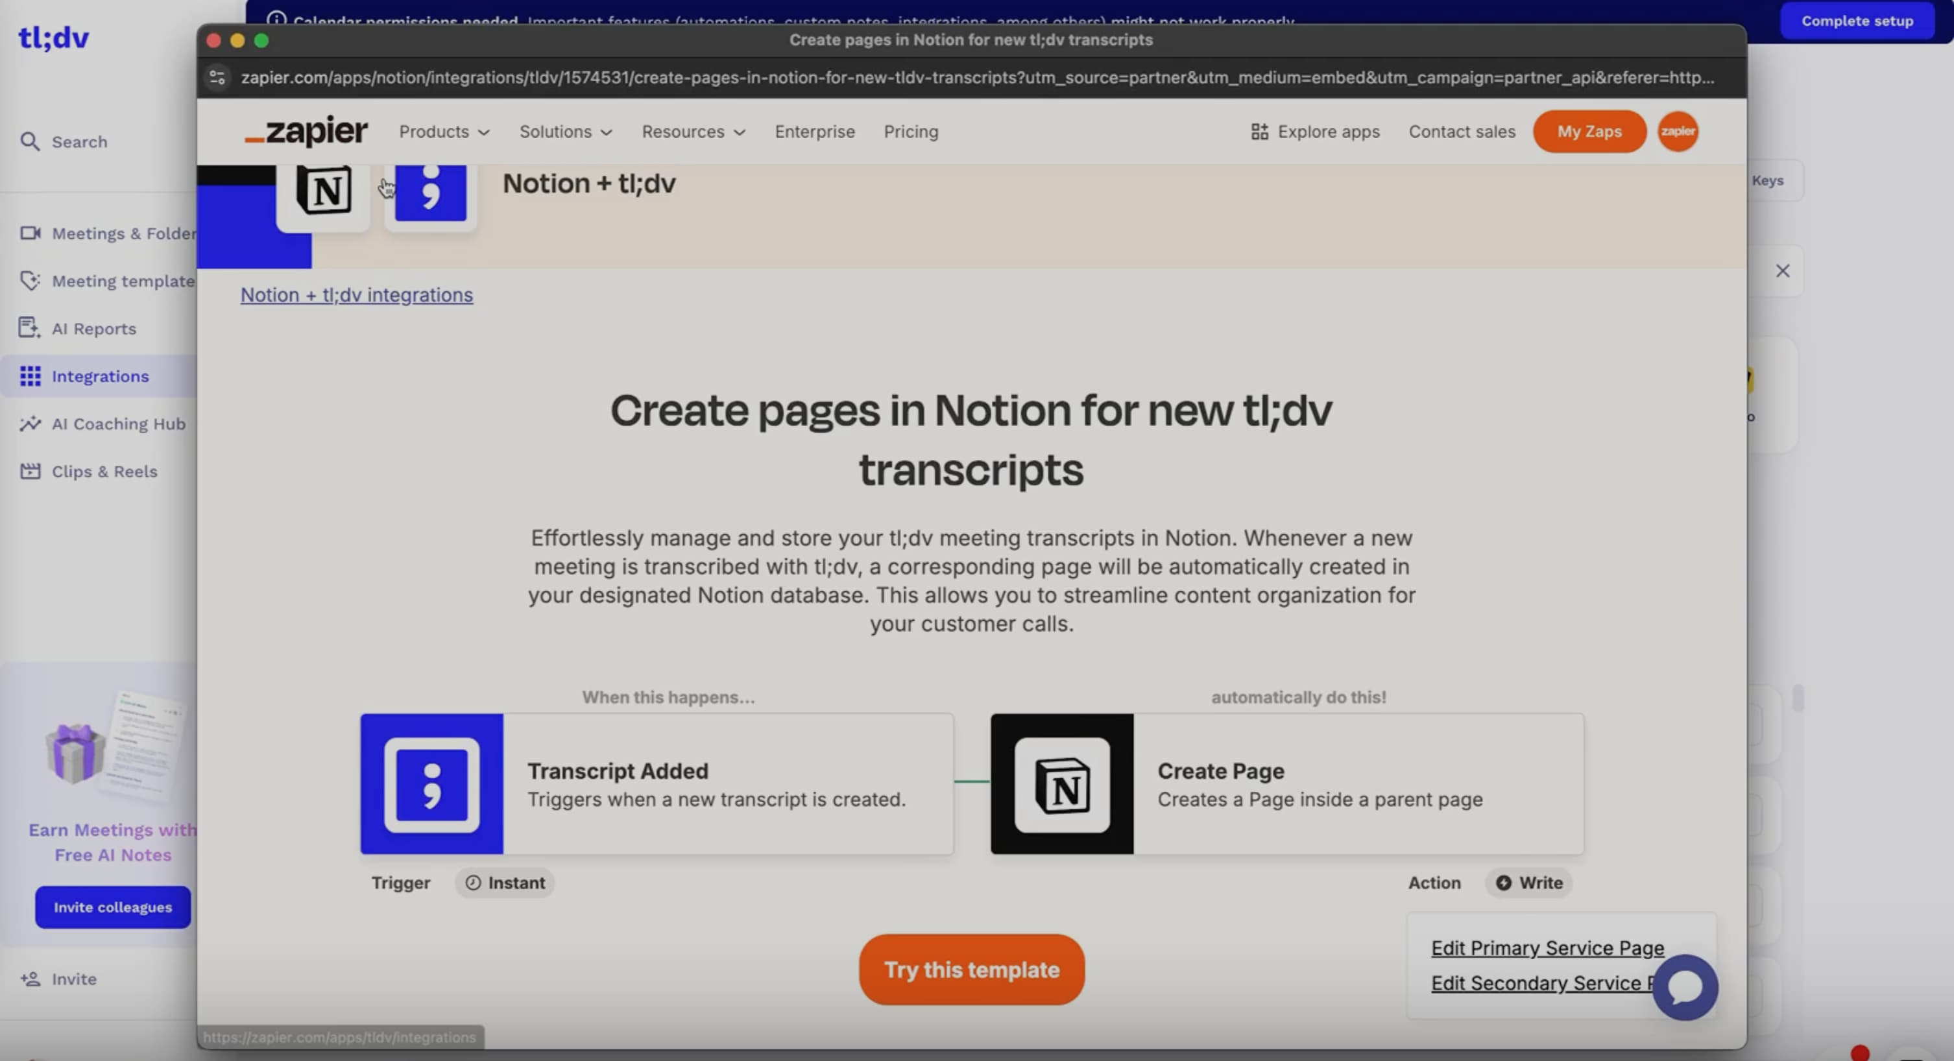Click the Explore apps grid icon
Image resolution: width=1954 pixels, height=1061 pixels.
point(1259,132)
